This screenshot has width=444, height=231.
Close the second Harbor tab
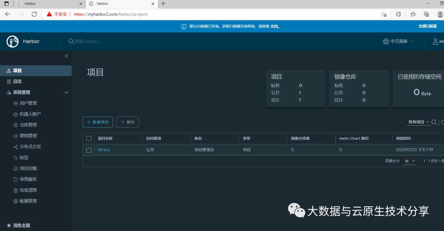153,4
